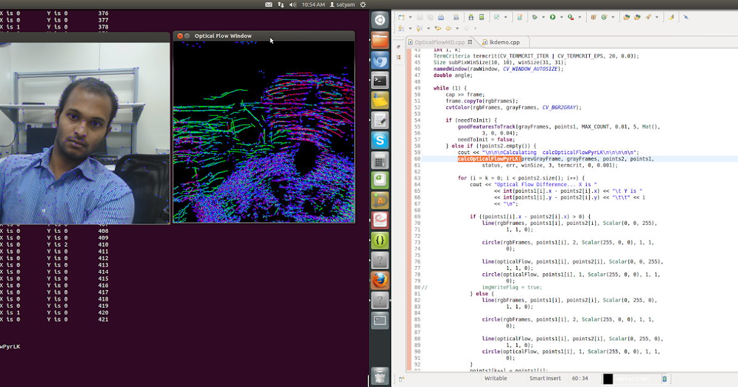The image size is (738, 387).
Task: Print the source file using the Print icon
Action: (441, 17)
